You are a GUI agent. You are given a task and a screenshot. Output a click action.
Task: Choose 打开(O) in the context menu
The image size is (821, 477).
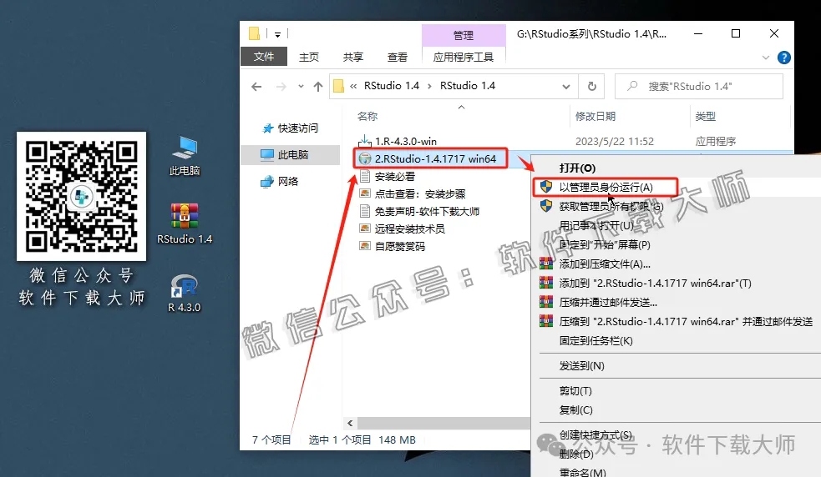pyautogui.click(x=577, y=168)
